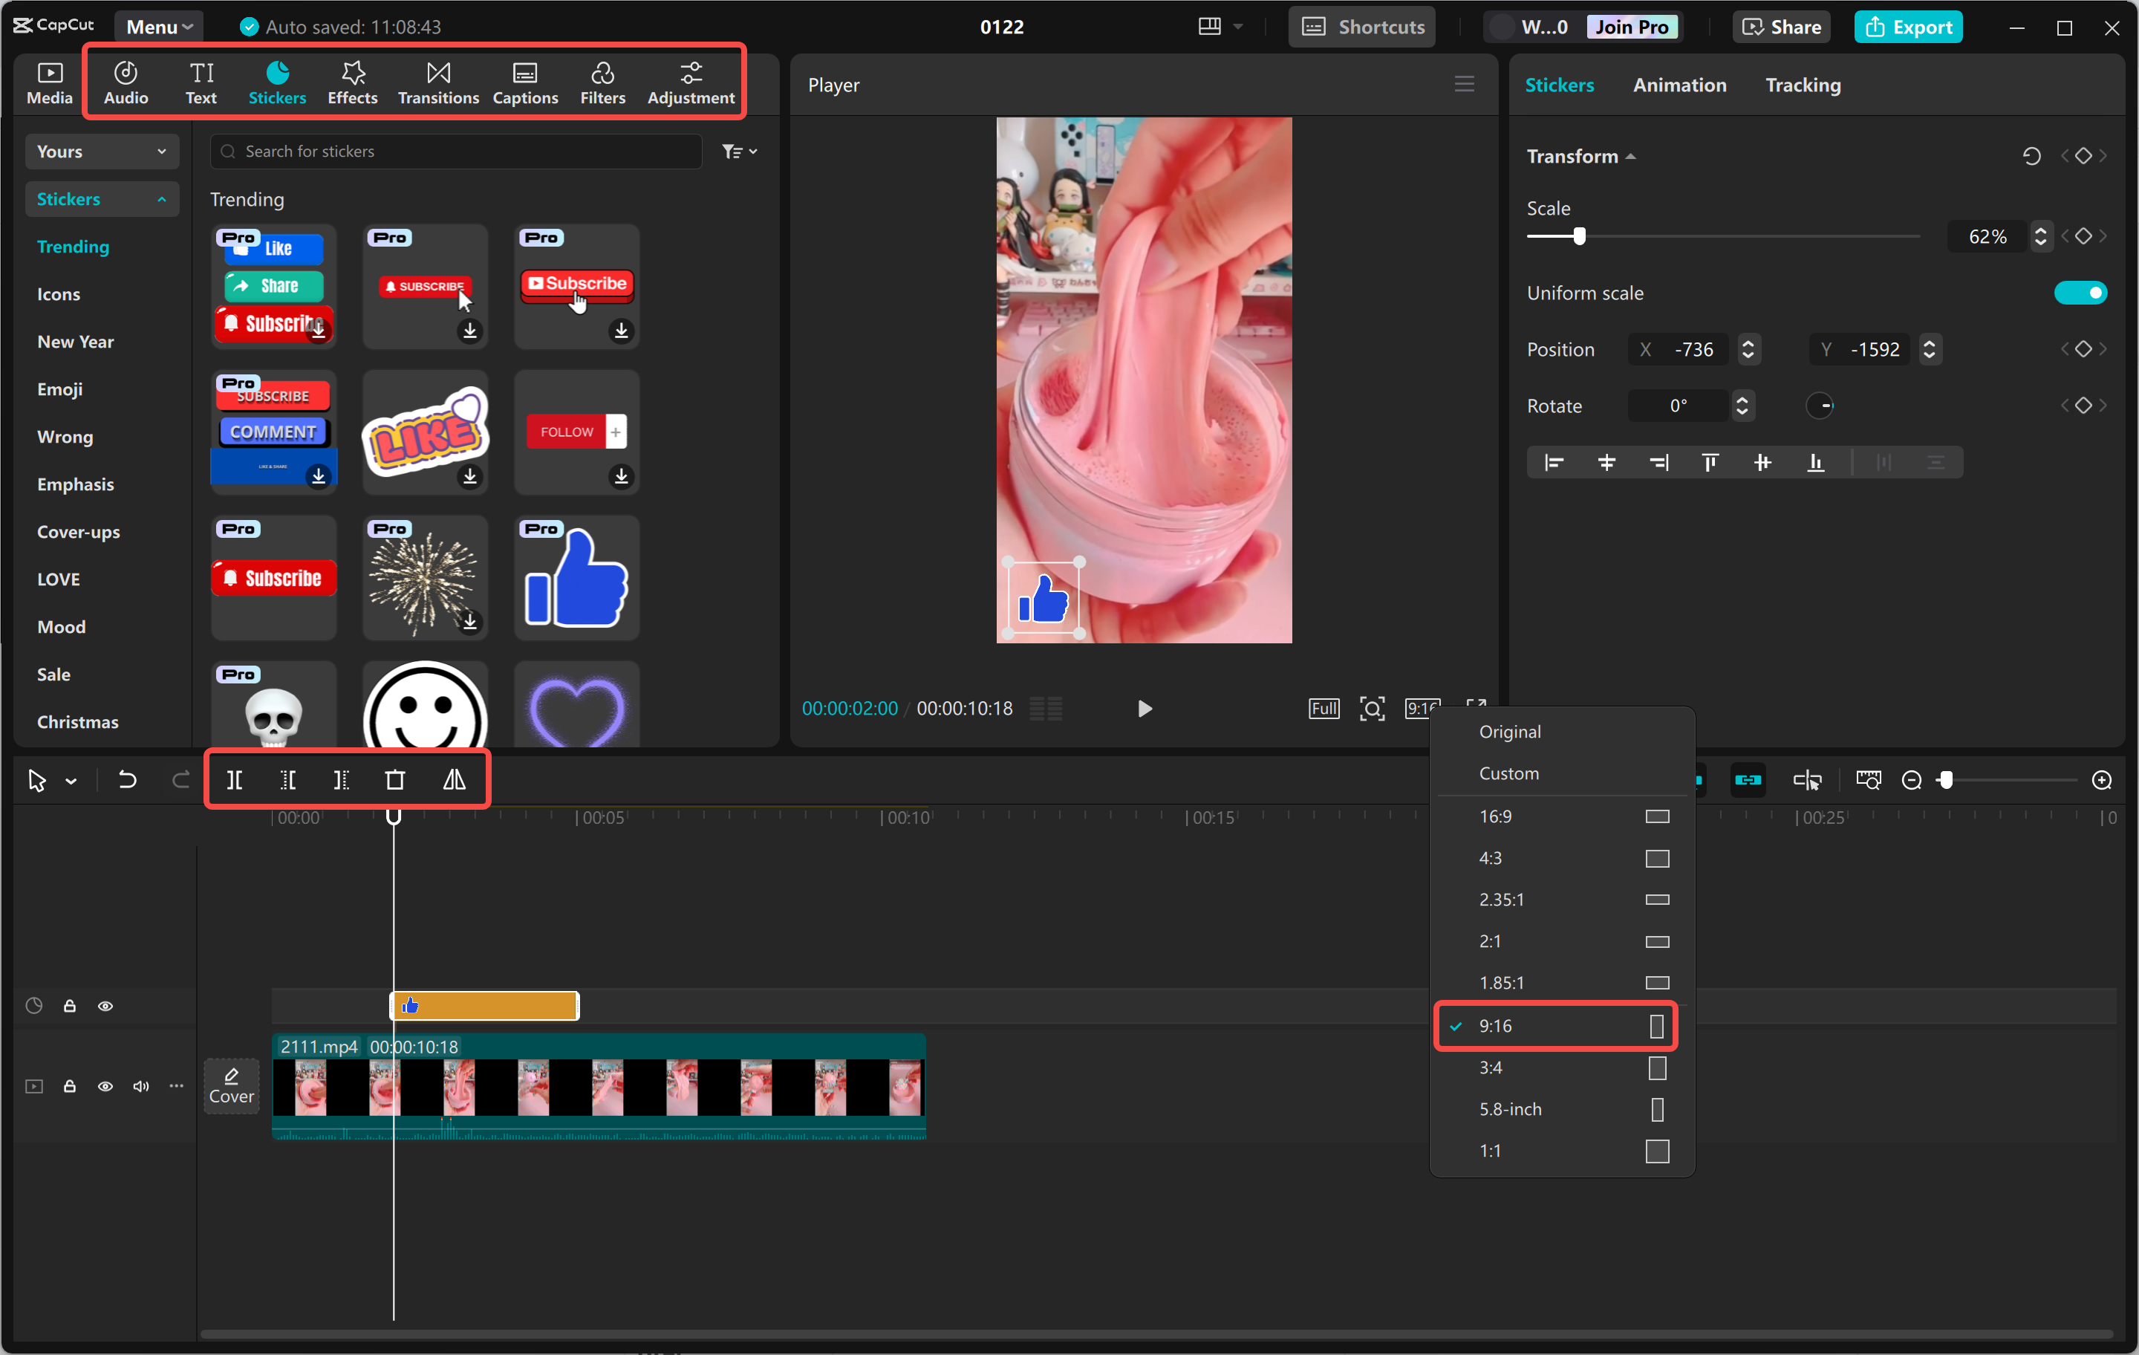This screenshot has width=2139, height=1355.
Task: Switch to the Animation tab
Action: click(1679, 85)
